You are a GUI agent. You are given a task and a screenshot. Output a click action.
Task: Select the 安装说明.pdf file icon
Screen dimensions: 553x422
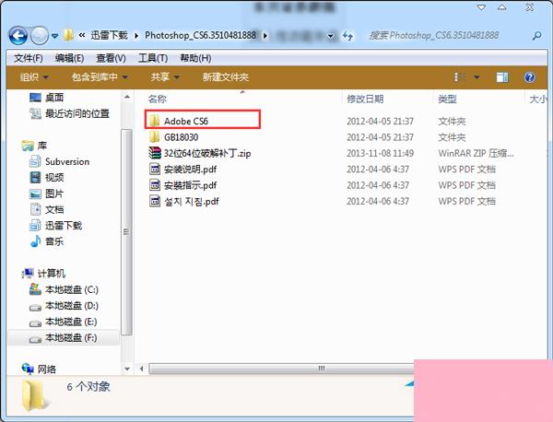155,169
